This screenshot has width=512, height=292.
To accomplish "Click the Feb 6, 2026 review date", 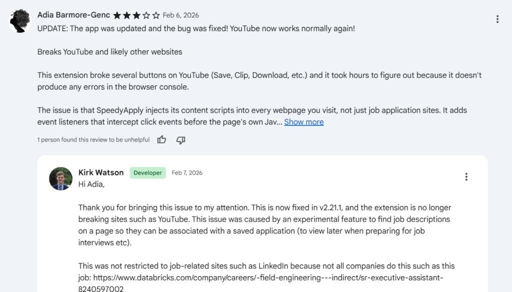I will (x=180, y=15).
